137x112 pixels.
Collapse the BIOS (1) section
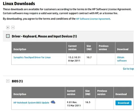8,81
